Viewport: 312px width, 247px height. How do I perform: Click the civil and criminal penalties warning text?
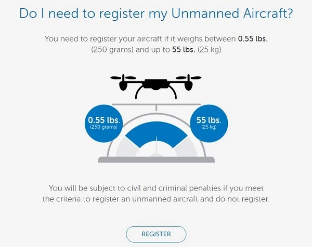[x=156, y=194]
